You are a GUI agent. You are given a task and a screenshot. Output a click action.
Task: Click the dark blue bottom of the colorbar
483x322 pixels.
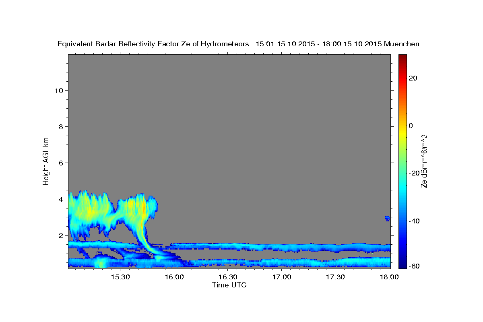(x=402, y=264)
